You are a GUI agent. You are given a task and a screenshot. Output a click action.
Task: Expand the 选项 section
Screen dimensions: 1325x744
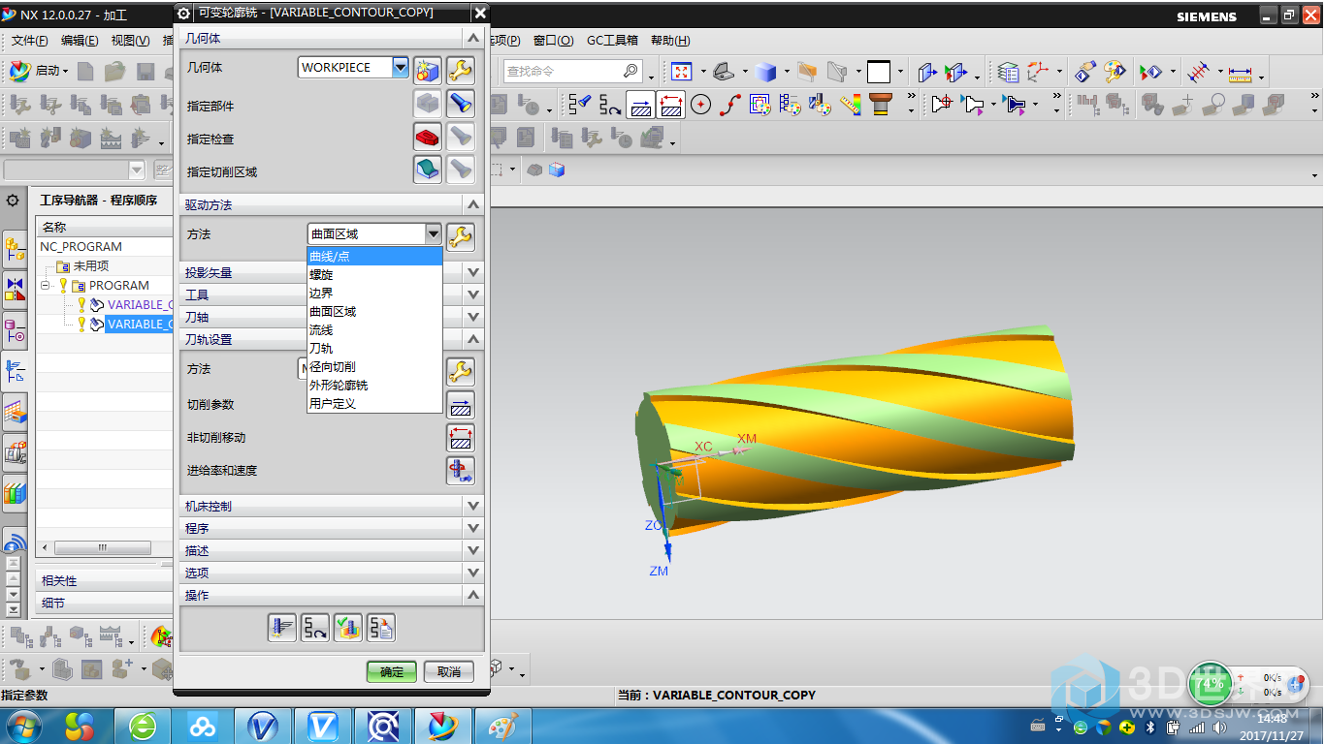(472, 573)
